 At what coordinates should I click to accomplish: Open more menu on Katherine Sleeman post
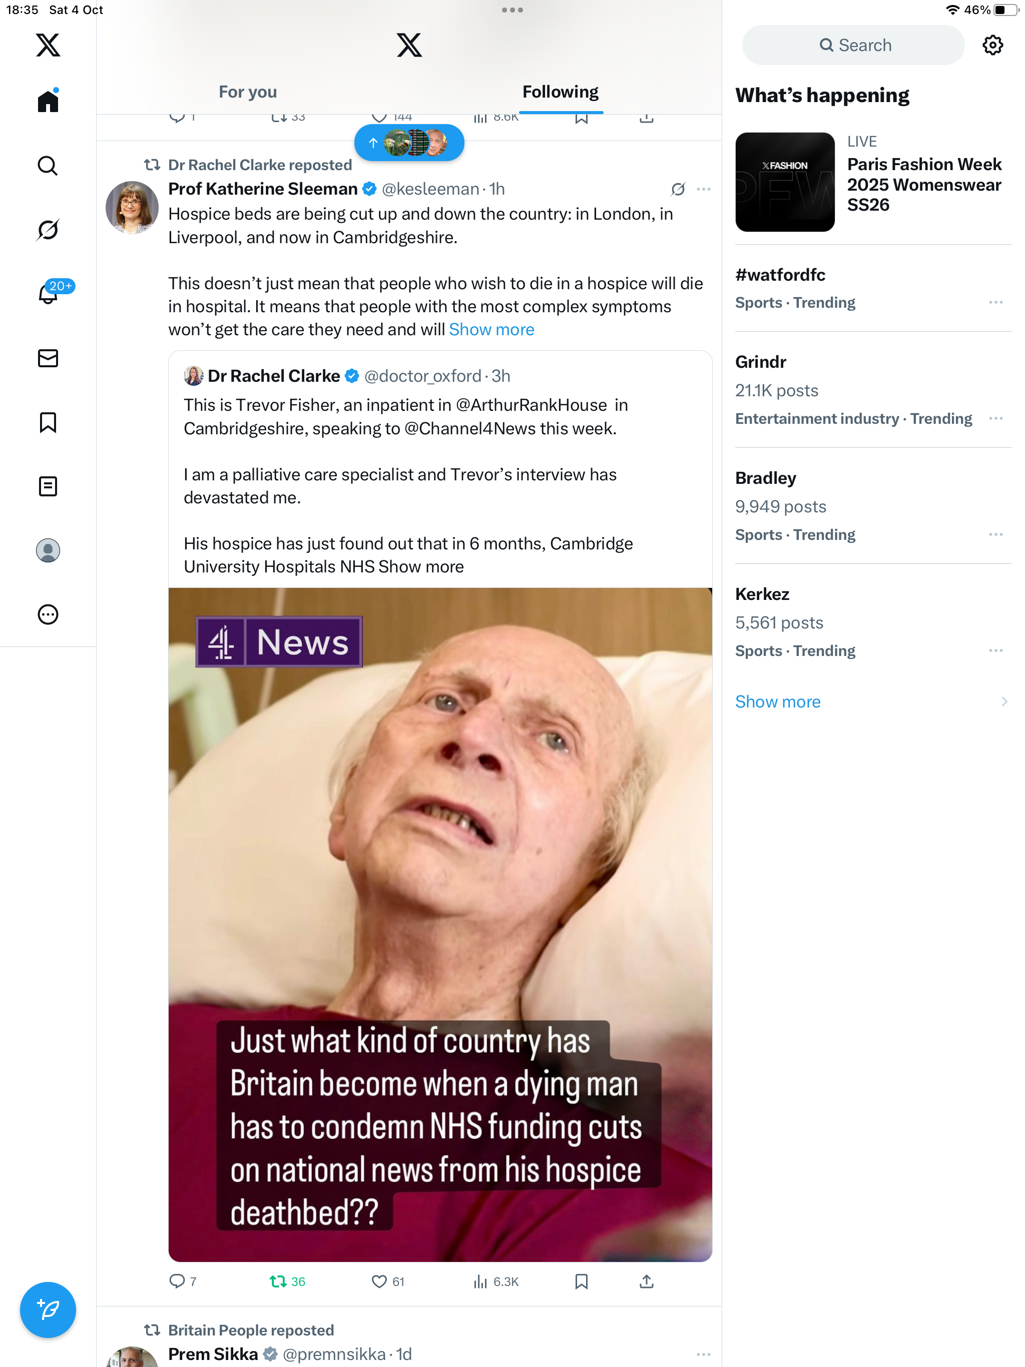704,189
